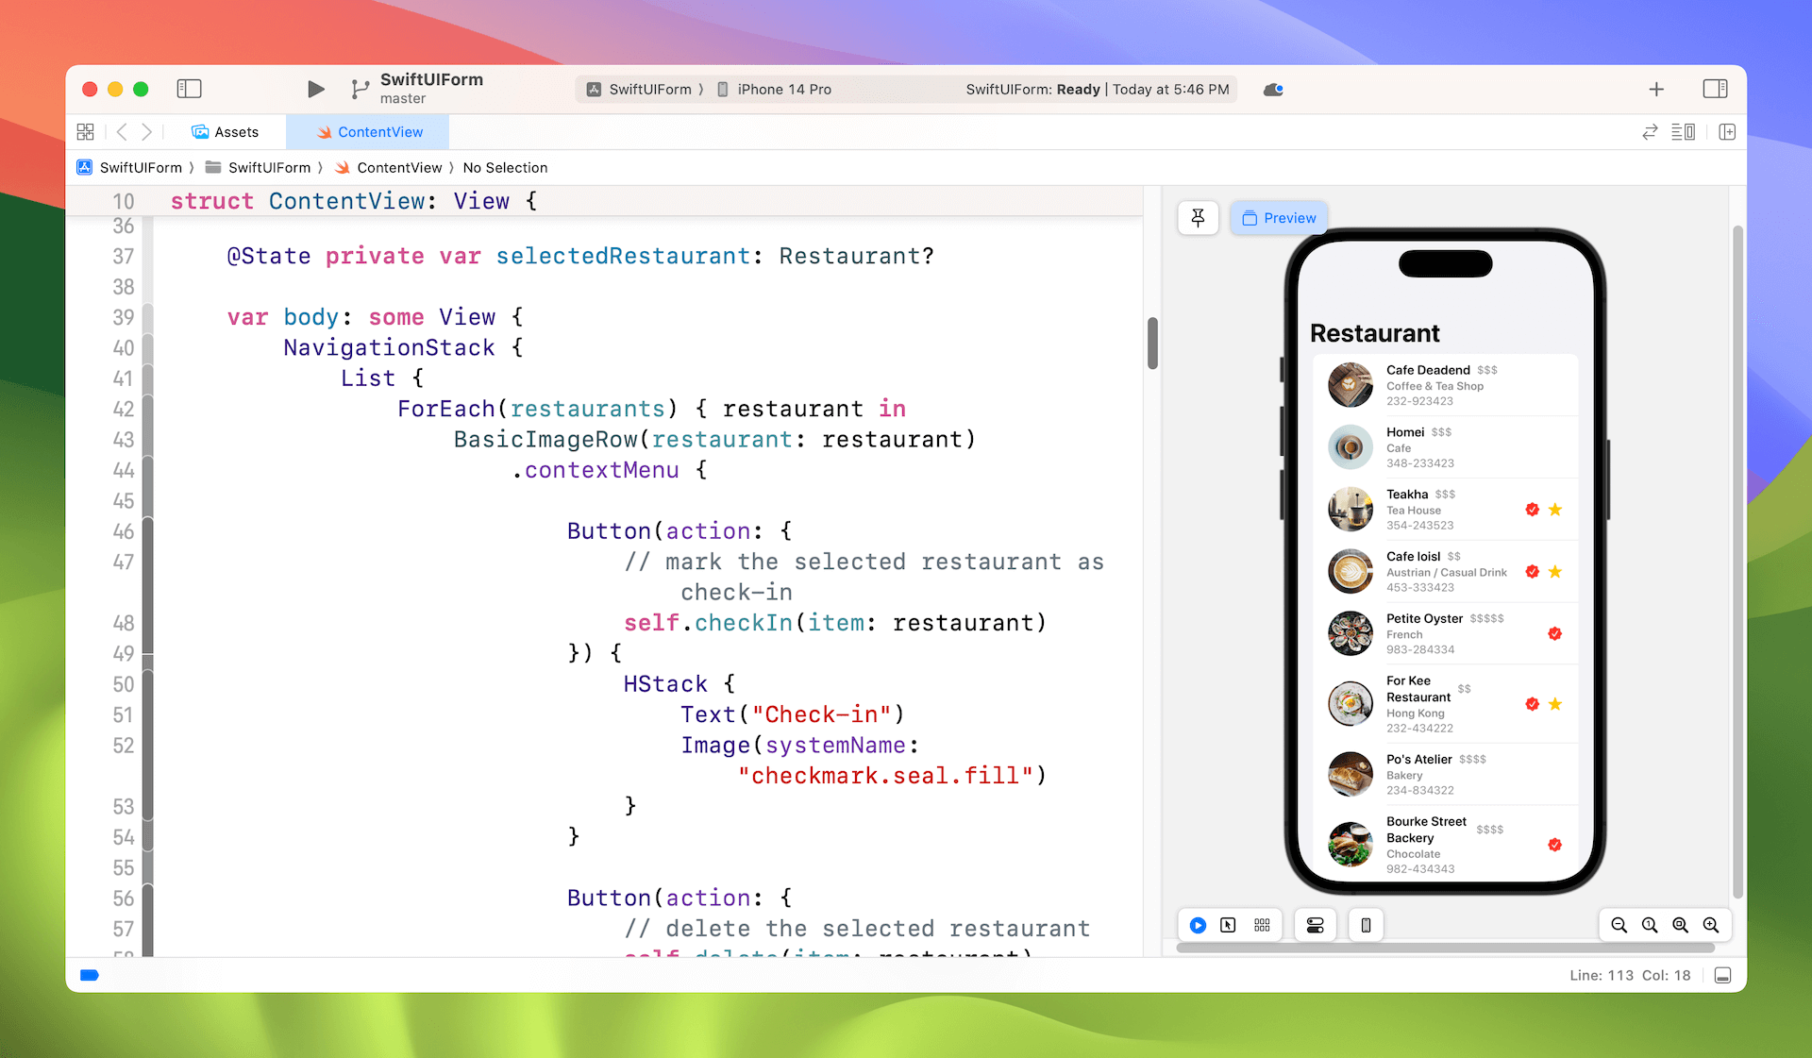Click the Cafe Deadend restaurant thumbnail

(1350, 385)
